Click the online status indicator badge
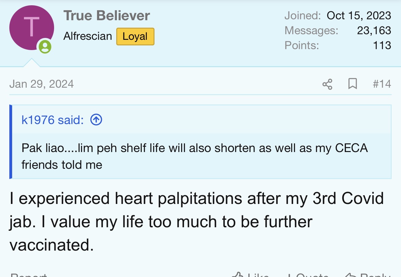The image size is (401, 277). pos(45,47)
